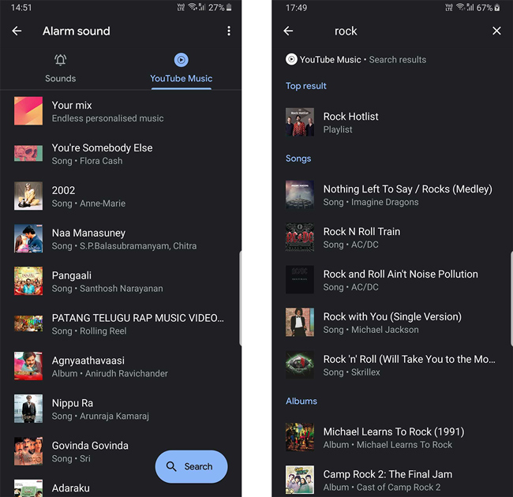Select the 2002 song by Anne-Marie

tap(121, 196)
